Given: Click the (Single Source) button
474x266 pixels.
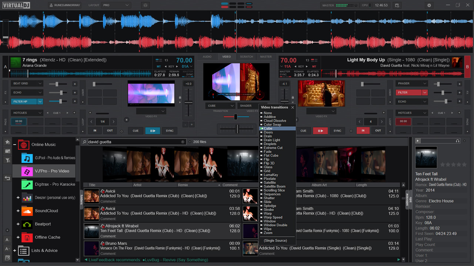Looking at the screenshot, I should pos(276,241).
